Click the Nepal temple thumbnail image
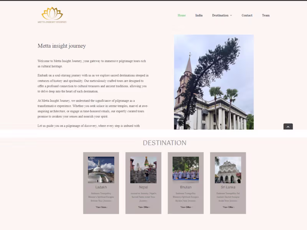The image size is (307, 230). coord(143,169)
